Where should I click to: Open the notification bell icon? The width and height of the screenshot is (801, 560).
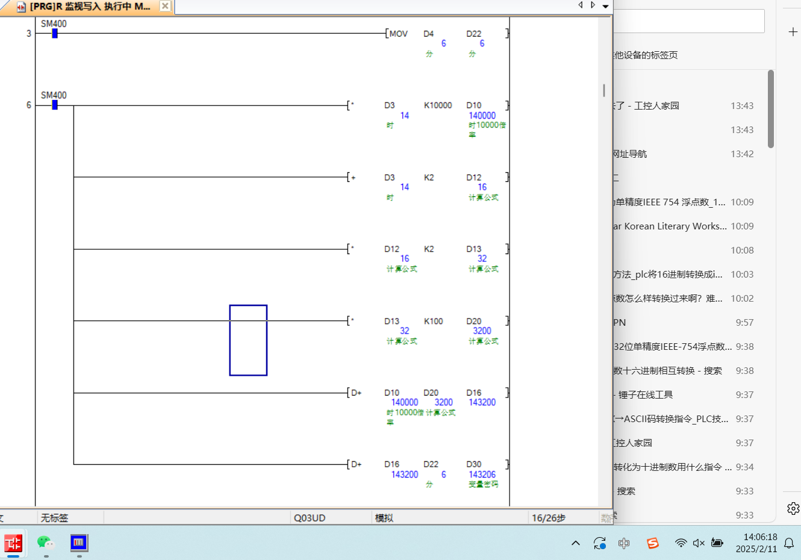tap(789, 543)
